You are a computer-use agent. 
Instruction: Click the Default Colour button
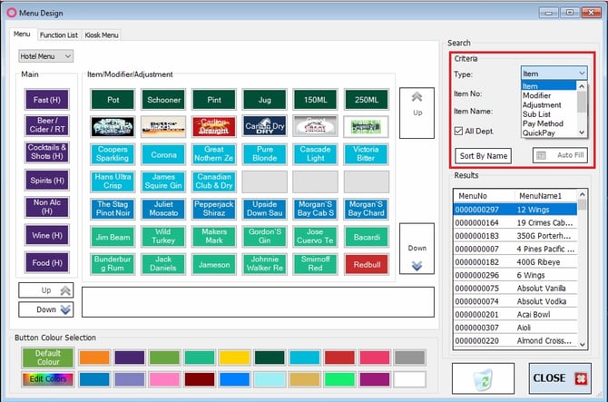[48, 358]
